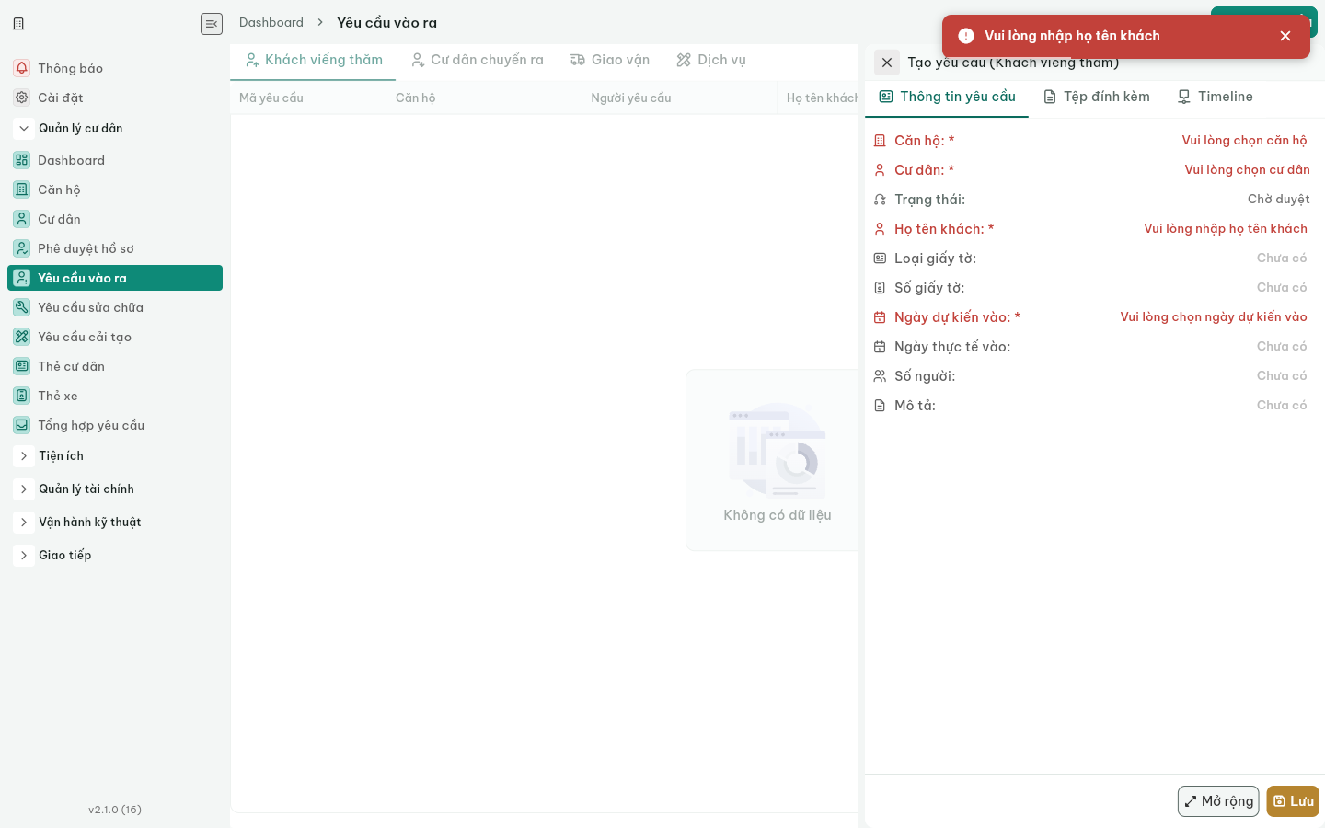Switch to Dịch vụ tab
The height and width of the screenshot is (828, 1325).
pyautogui.click(x=711, y=60)
